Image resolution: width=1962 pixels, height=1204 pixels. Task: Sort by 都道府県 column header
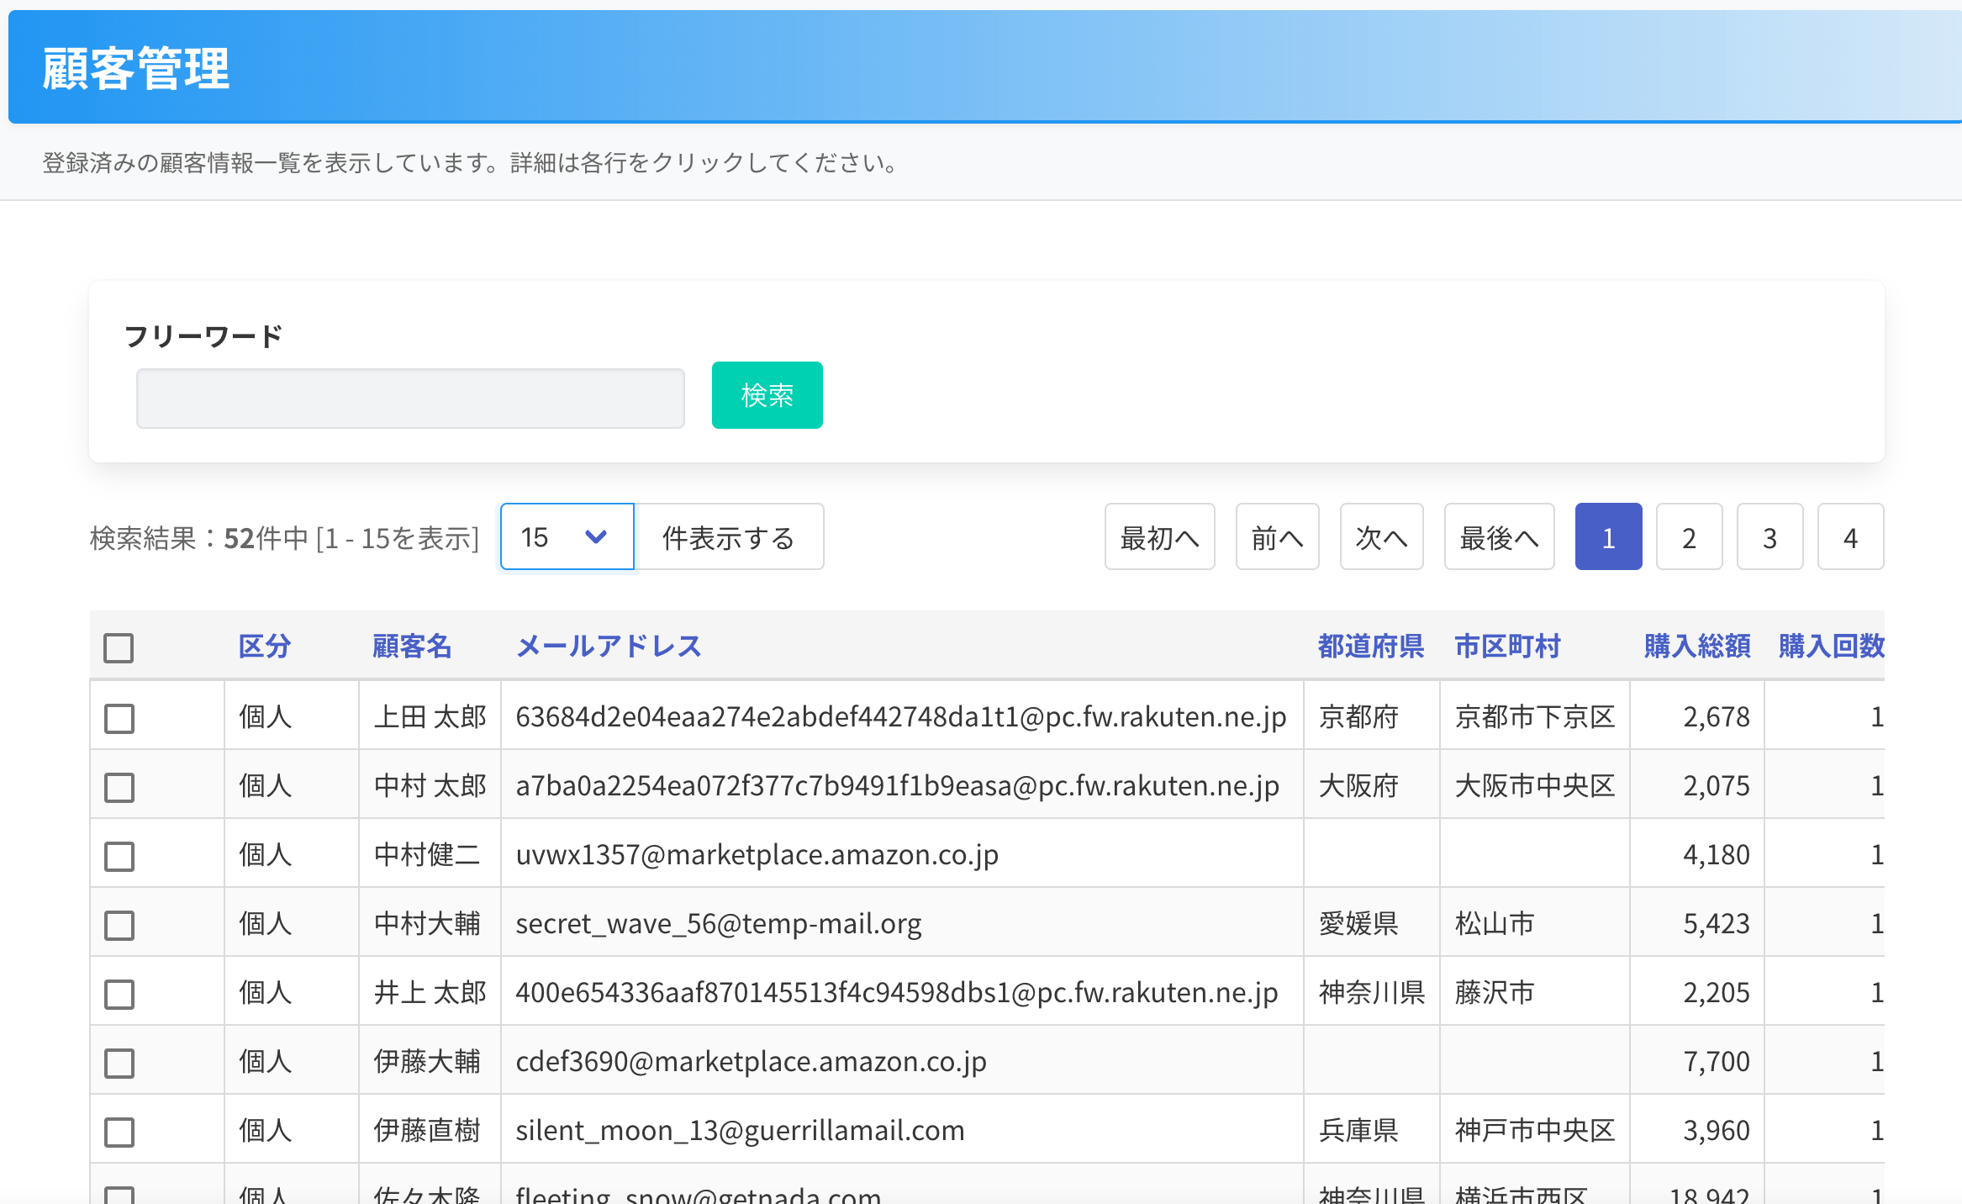point(1370,646)
